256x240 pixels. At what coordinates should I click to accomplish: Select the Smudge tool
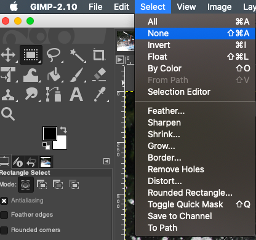coord(31,94)
